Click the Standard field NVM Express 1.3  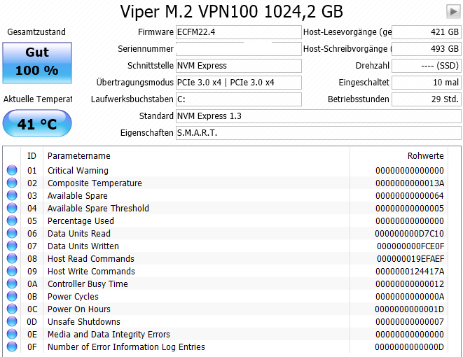tap(318, 116)
